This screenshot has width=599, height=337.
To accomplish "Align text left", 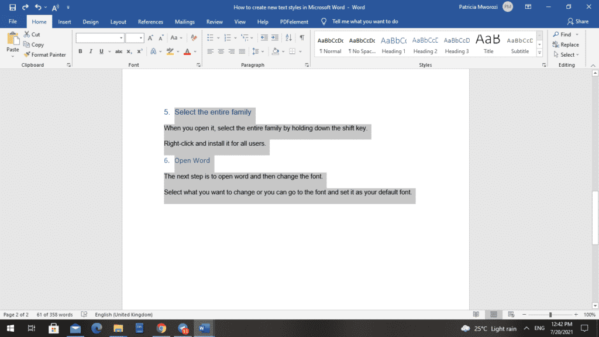I will click(x=210, y=51).
